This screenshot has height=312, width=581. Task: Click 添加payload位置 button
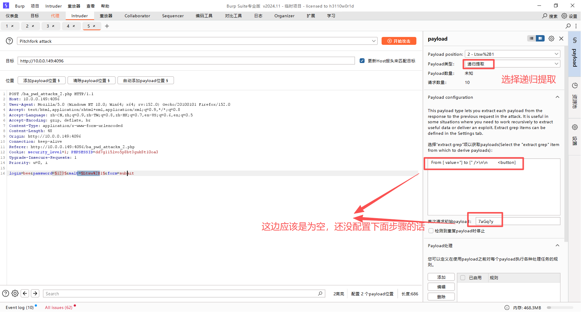(41, 80)
